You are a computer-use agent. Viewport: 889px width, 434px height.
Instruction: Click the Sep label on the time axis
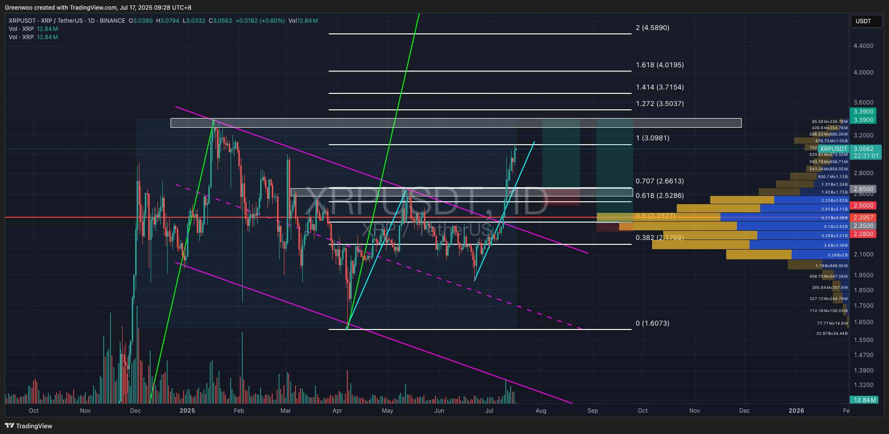point(593,411)
